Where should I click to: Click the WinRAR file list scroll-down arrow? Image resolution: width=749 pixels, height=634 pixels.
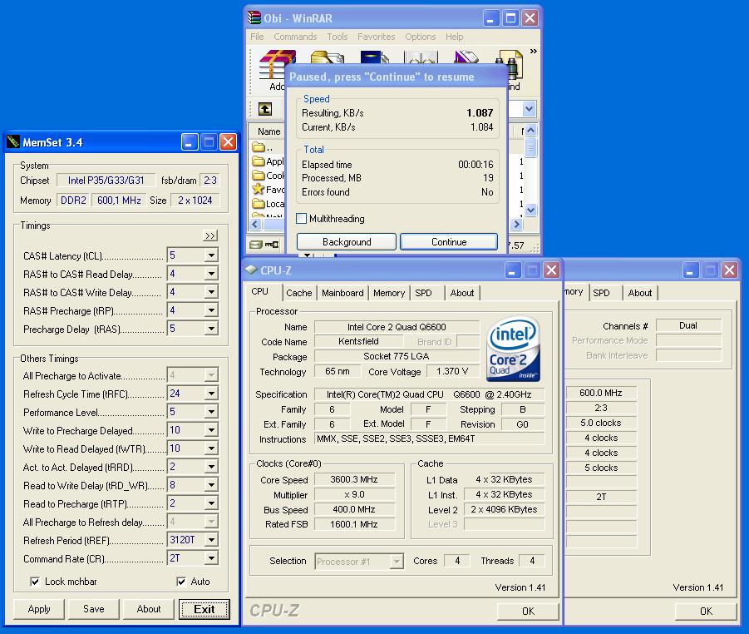pyautogui.click(x=530, y=210)
